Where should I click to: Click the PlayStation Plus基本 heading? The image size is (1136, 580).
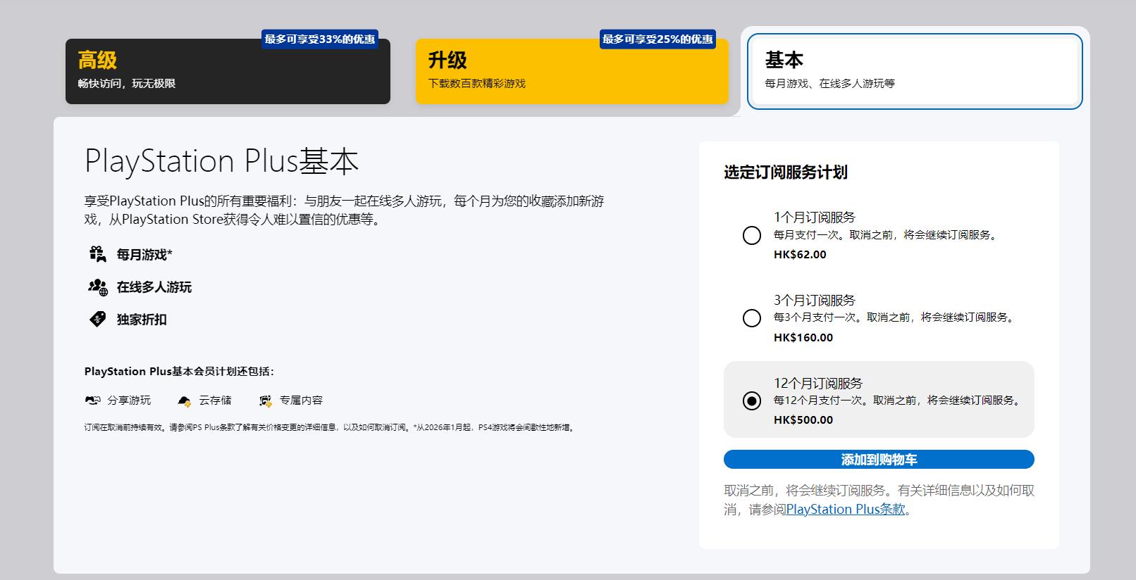[x=221, y=161]
